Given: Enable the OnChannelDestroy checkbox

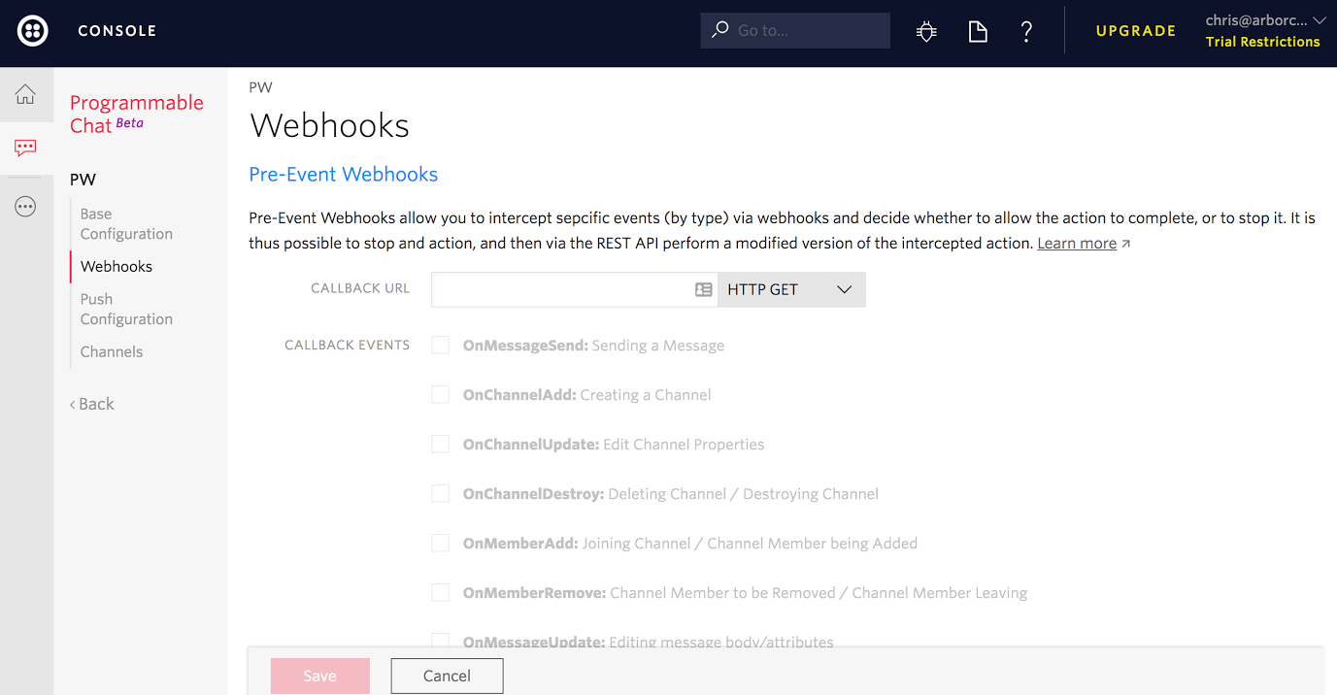Looking at the screenshot, I should 441,493.
